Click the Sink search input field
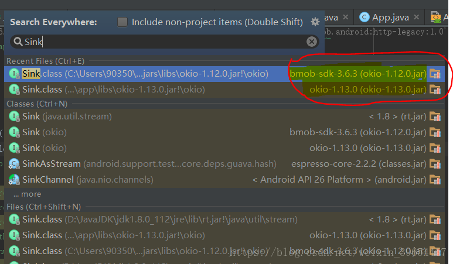 (165, 42)
